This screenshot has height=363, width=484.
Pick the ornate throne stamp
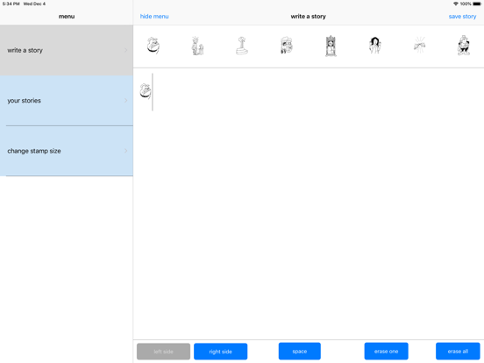click(x=331, y=46)
